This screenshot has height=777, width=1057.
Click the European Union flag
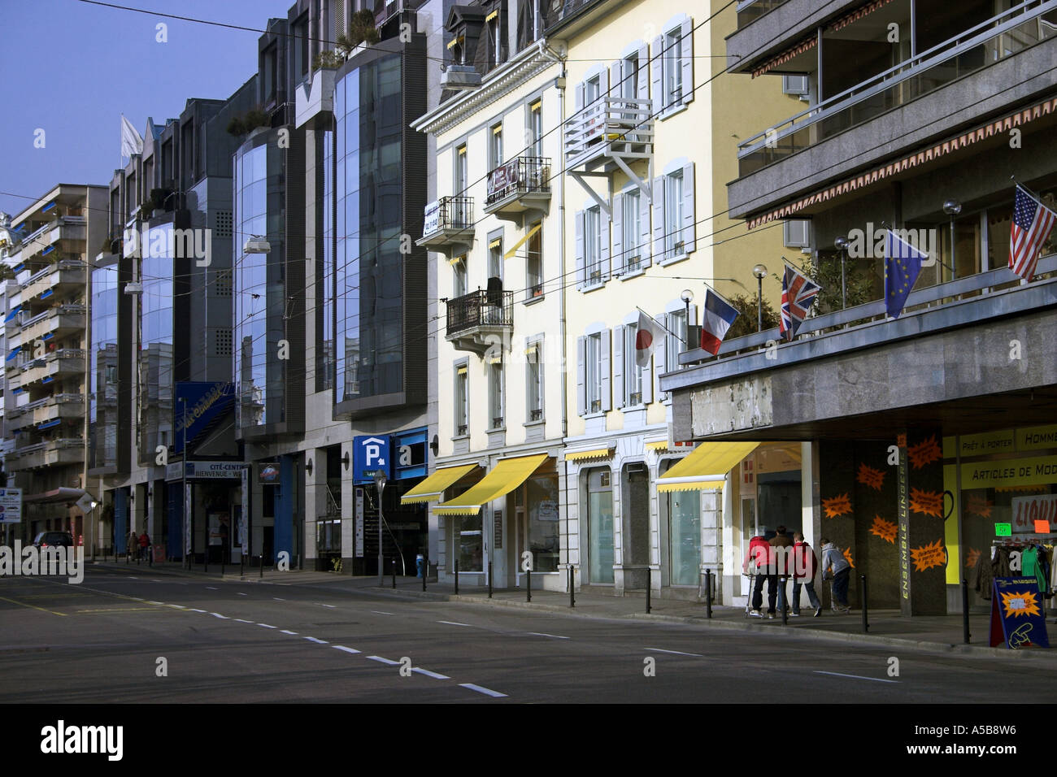pos(903,272)
